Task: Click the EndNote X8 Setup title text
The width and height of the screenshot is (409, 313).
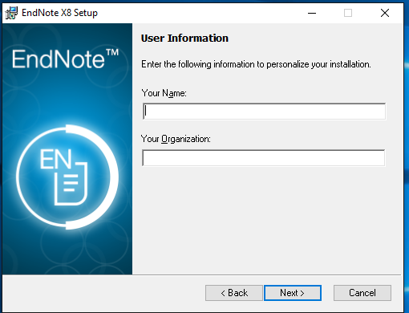Action: point(59,13)
